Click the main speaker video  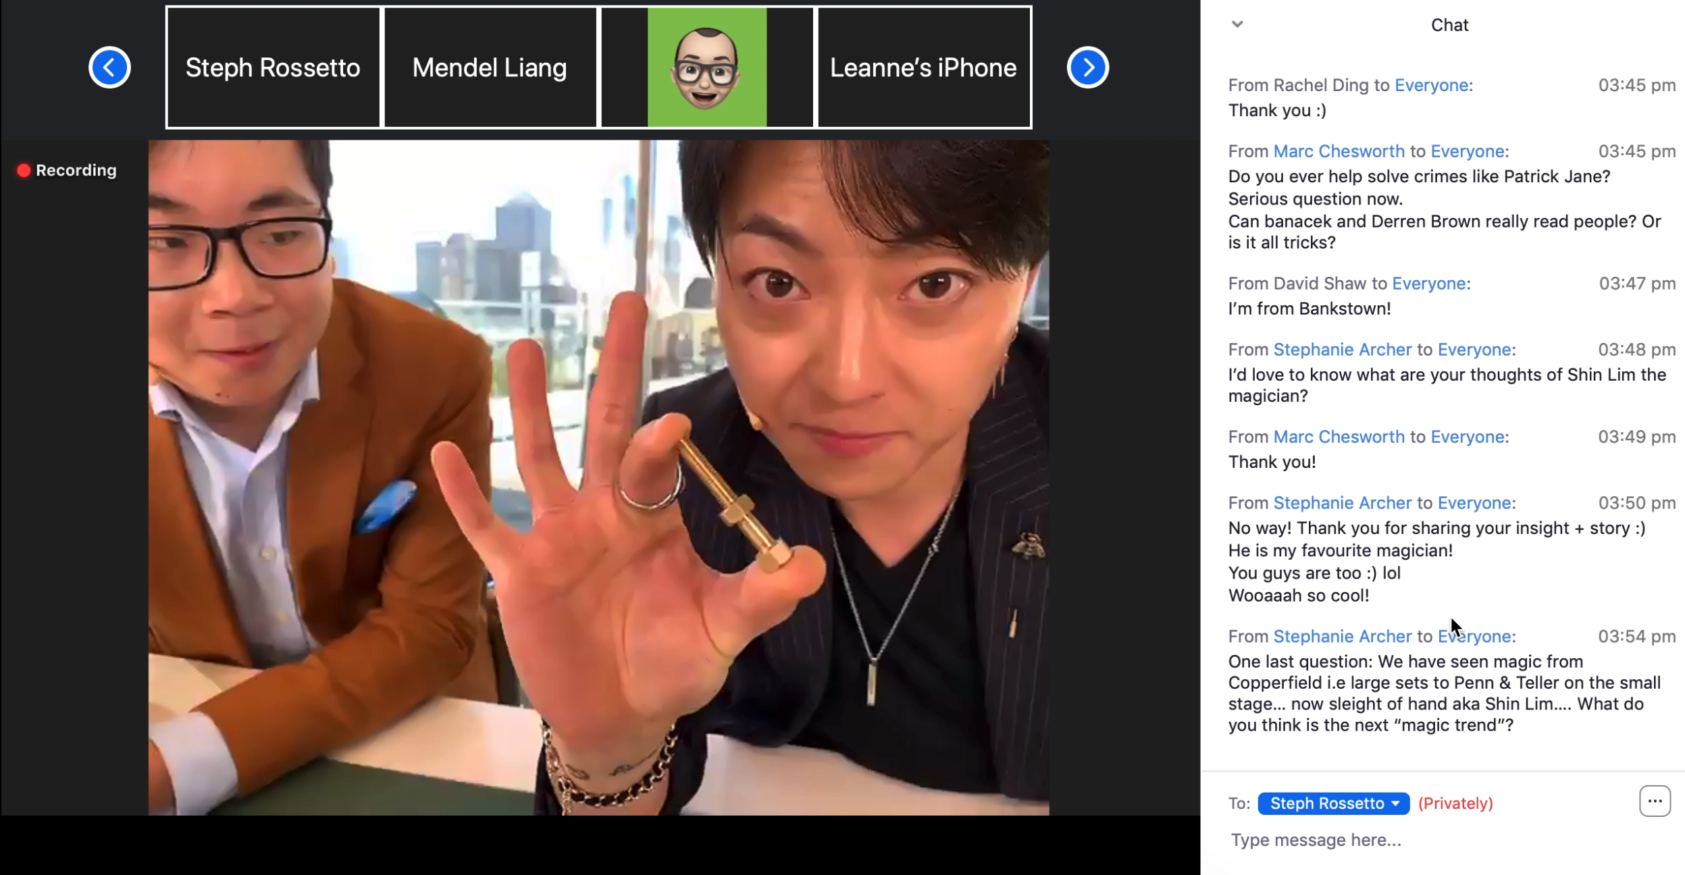[x=598, y=477]
